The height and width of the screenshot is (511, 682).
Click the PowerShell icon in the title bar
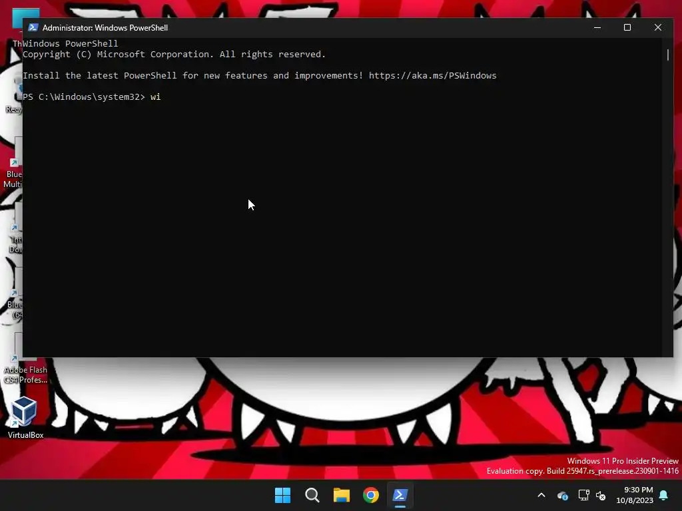[x=33, y=27]
